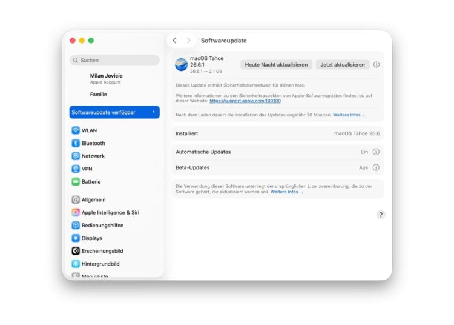
Task: Click Jetzt aktualisieren button
Action: point(343,65)
